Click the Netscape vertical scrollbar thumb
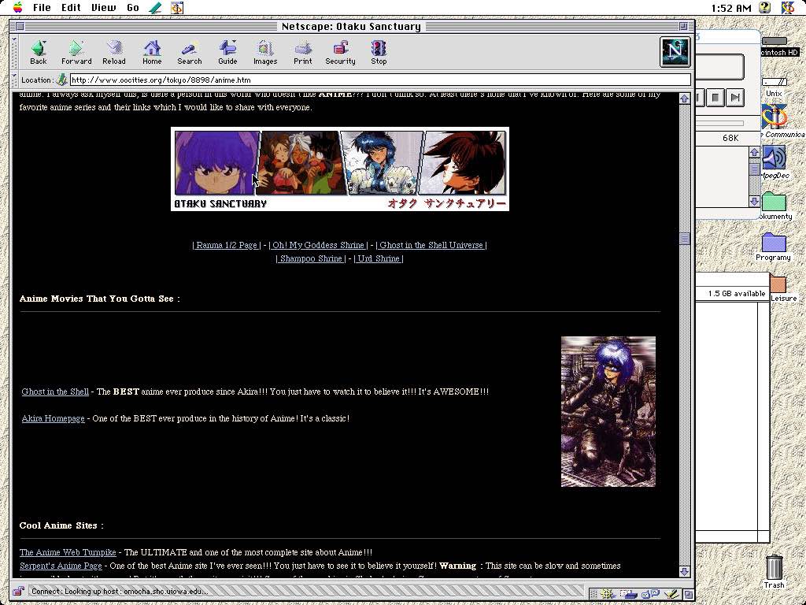This screenshot has width=806, height=605. pos(684,238)
